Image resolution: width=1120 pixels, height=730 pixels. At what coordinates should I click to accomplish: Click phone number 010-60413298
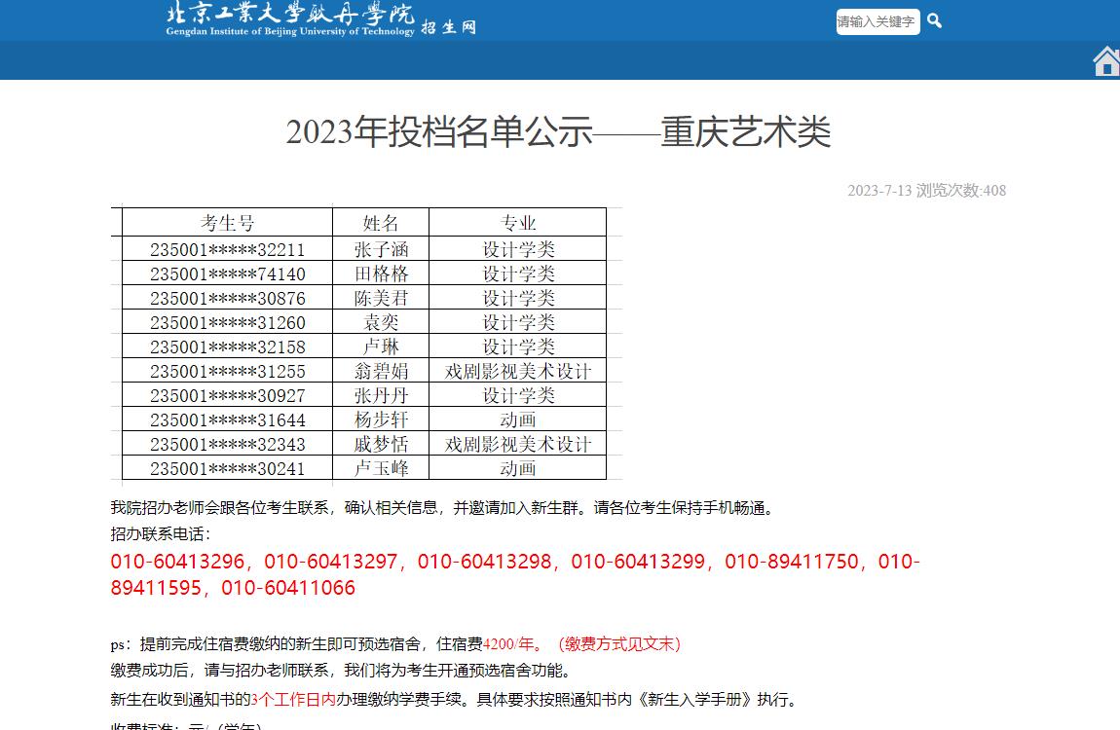[485, 562]
